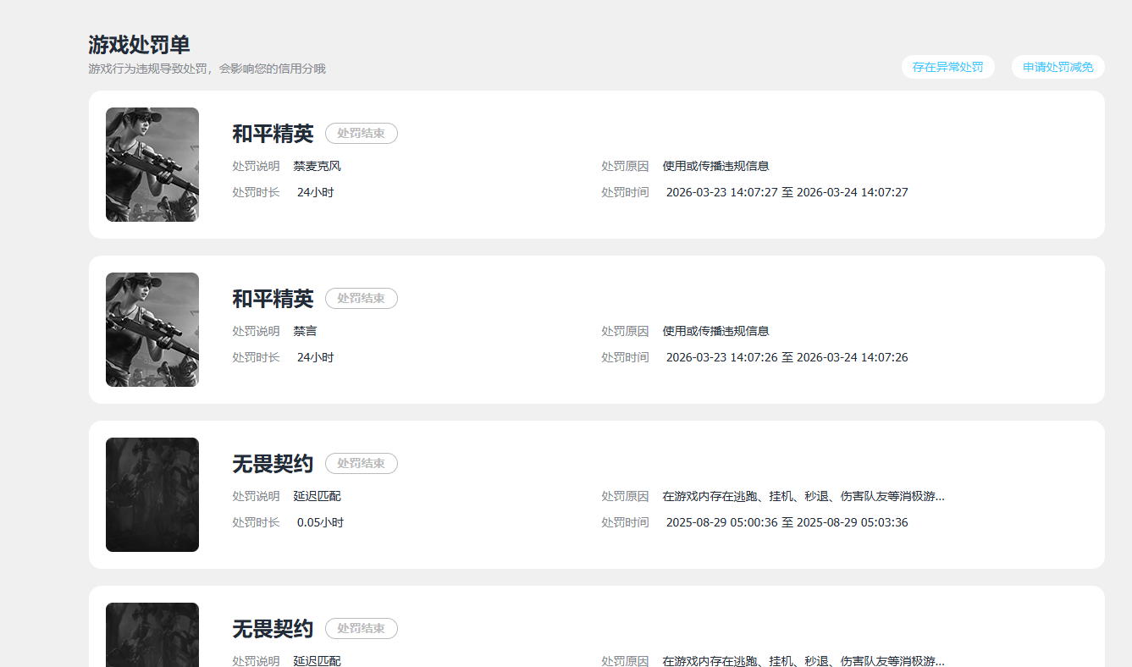Click 24小时 duration in 禁麦克风 card

[x=316, y=192]
